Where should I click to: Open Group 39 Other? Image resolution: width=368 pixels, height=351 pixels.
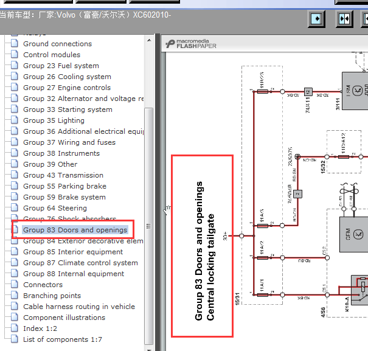pyautogui.click(x=50, y=164)
